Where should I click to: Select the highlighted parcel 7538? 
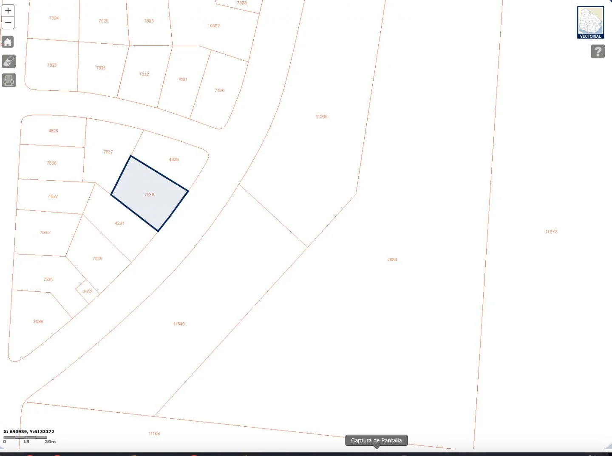click(149, 194)
